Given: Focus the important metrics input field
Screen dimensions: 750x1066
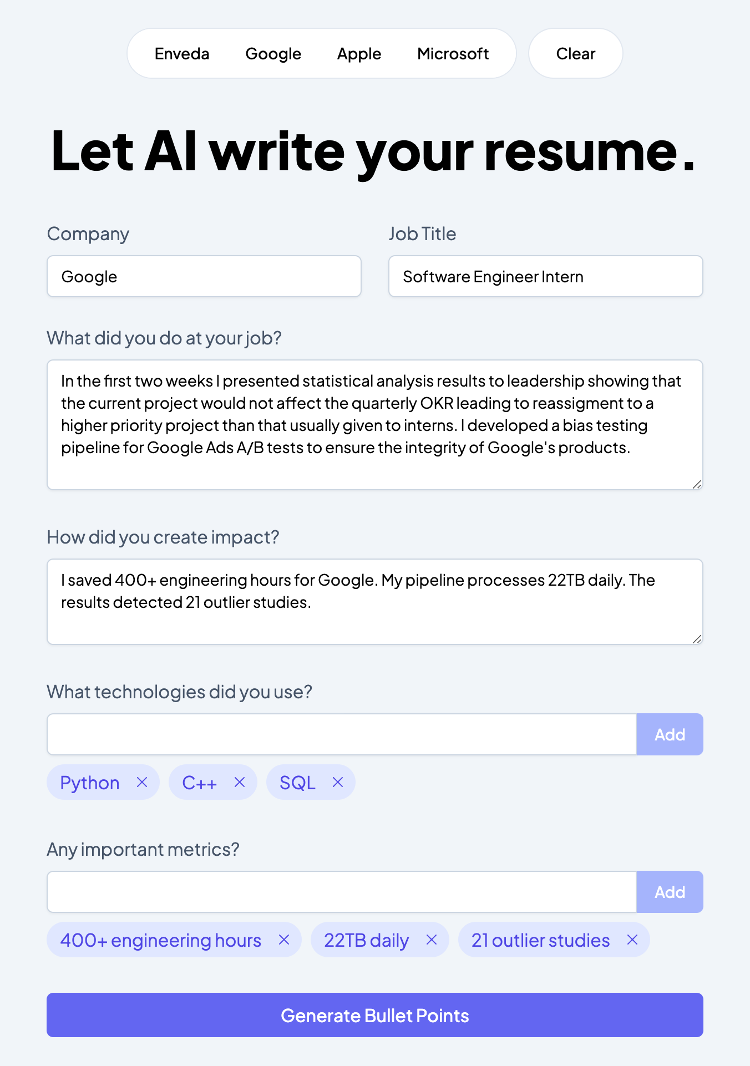Looking at the screenshot, I should [342, 892].
